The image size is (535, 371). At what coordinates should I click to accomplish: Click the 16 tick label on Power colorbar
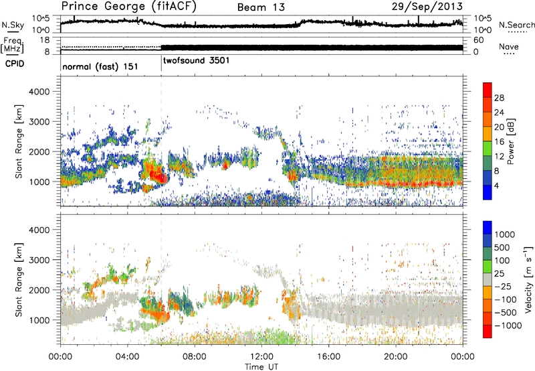pos(499,142)
